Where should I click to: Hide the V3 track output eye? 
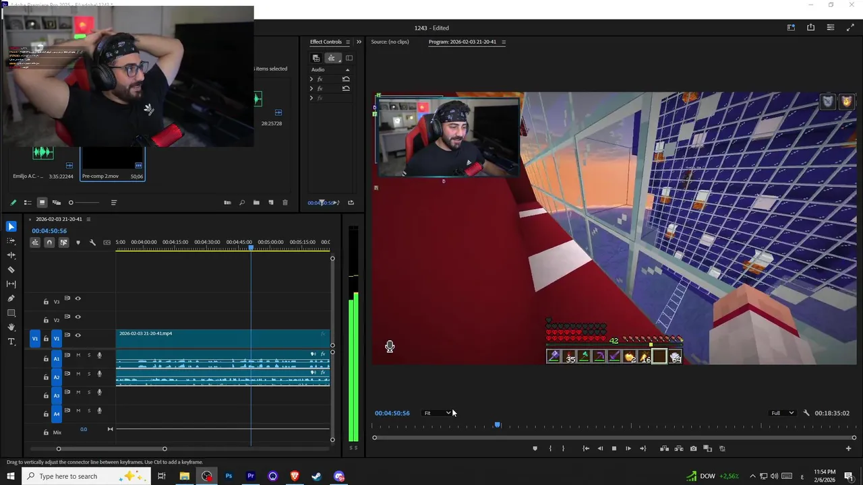pos(78,298)
